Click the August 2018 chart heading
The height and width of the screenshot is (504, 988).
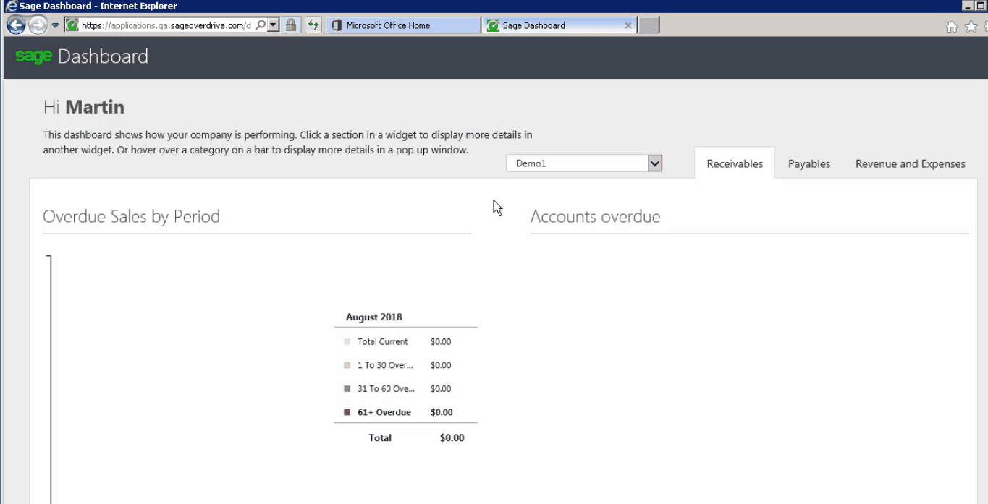(373, 317)
